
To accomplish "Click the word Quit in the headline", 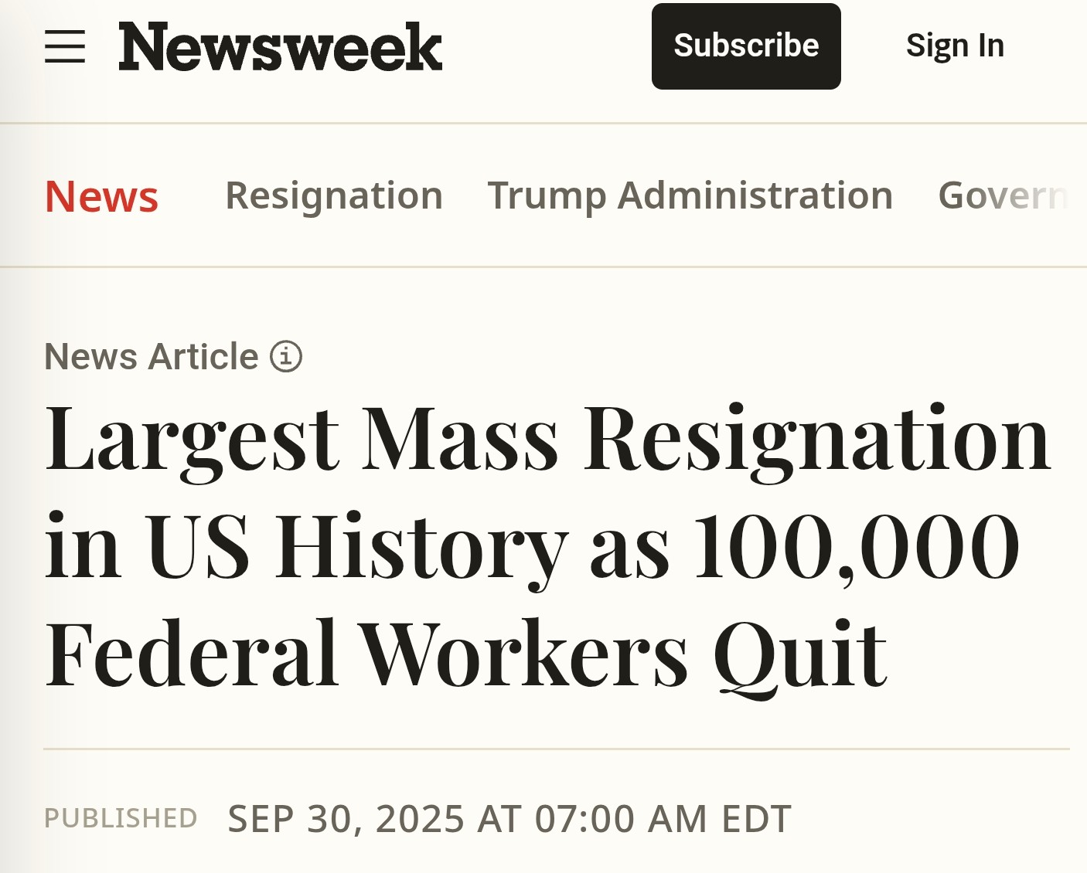I will click(800, 655).
